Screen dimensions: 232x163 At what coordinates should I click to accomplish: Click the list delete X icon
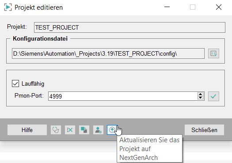(70, 130)
